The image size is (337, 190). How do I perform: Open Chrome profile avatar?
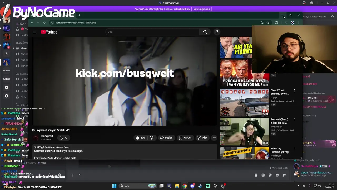[x=292, y=23]
